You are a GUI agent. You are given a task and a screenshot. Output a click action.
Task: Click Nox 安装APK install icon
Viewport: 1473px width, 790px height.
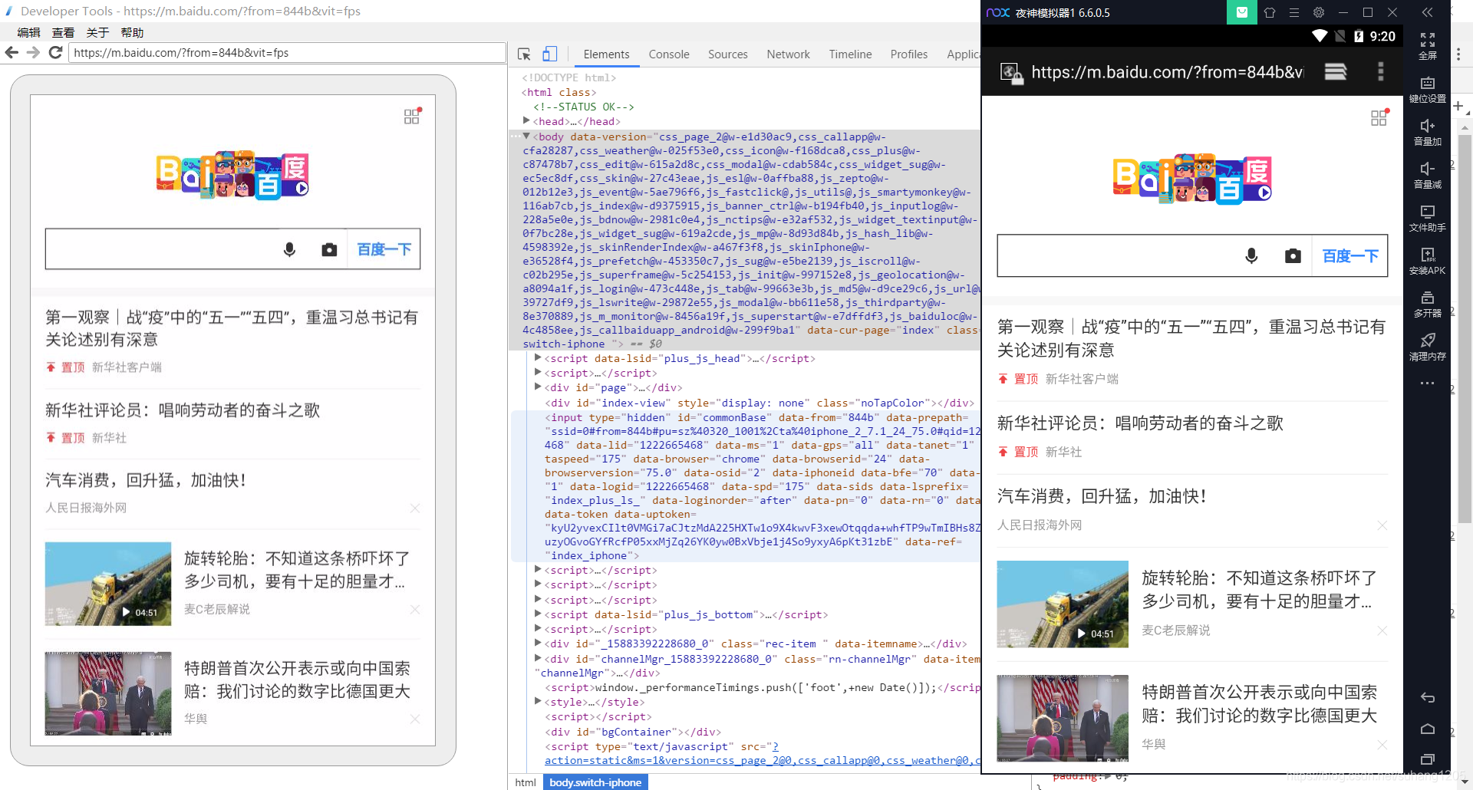[x=1428, y=262]
